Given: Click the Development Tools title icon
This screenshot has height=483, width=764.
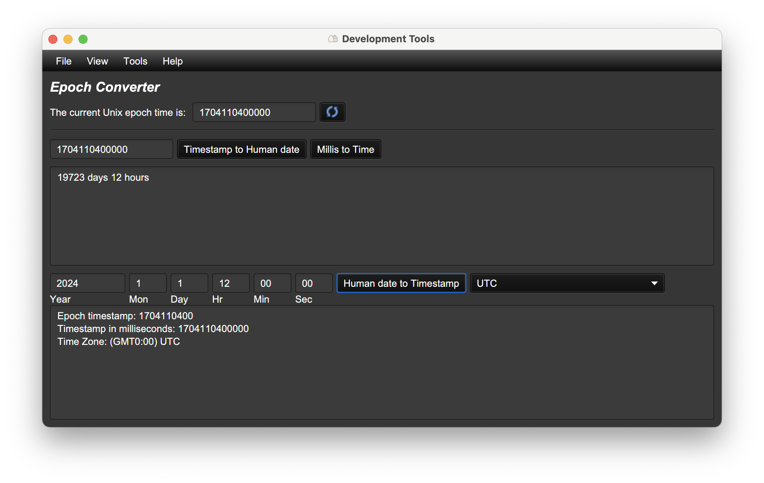Looking at the screenshot, I should tap(333, 39).
